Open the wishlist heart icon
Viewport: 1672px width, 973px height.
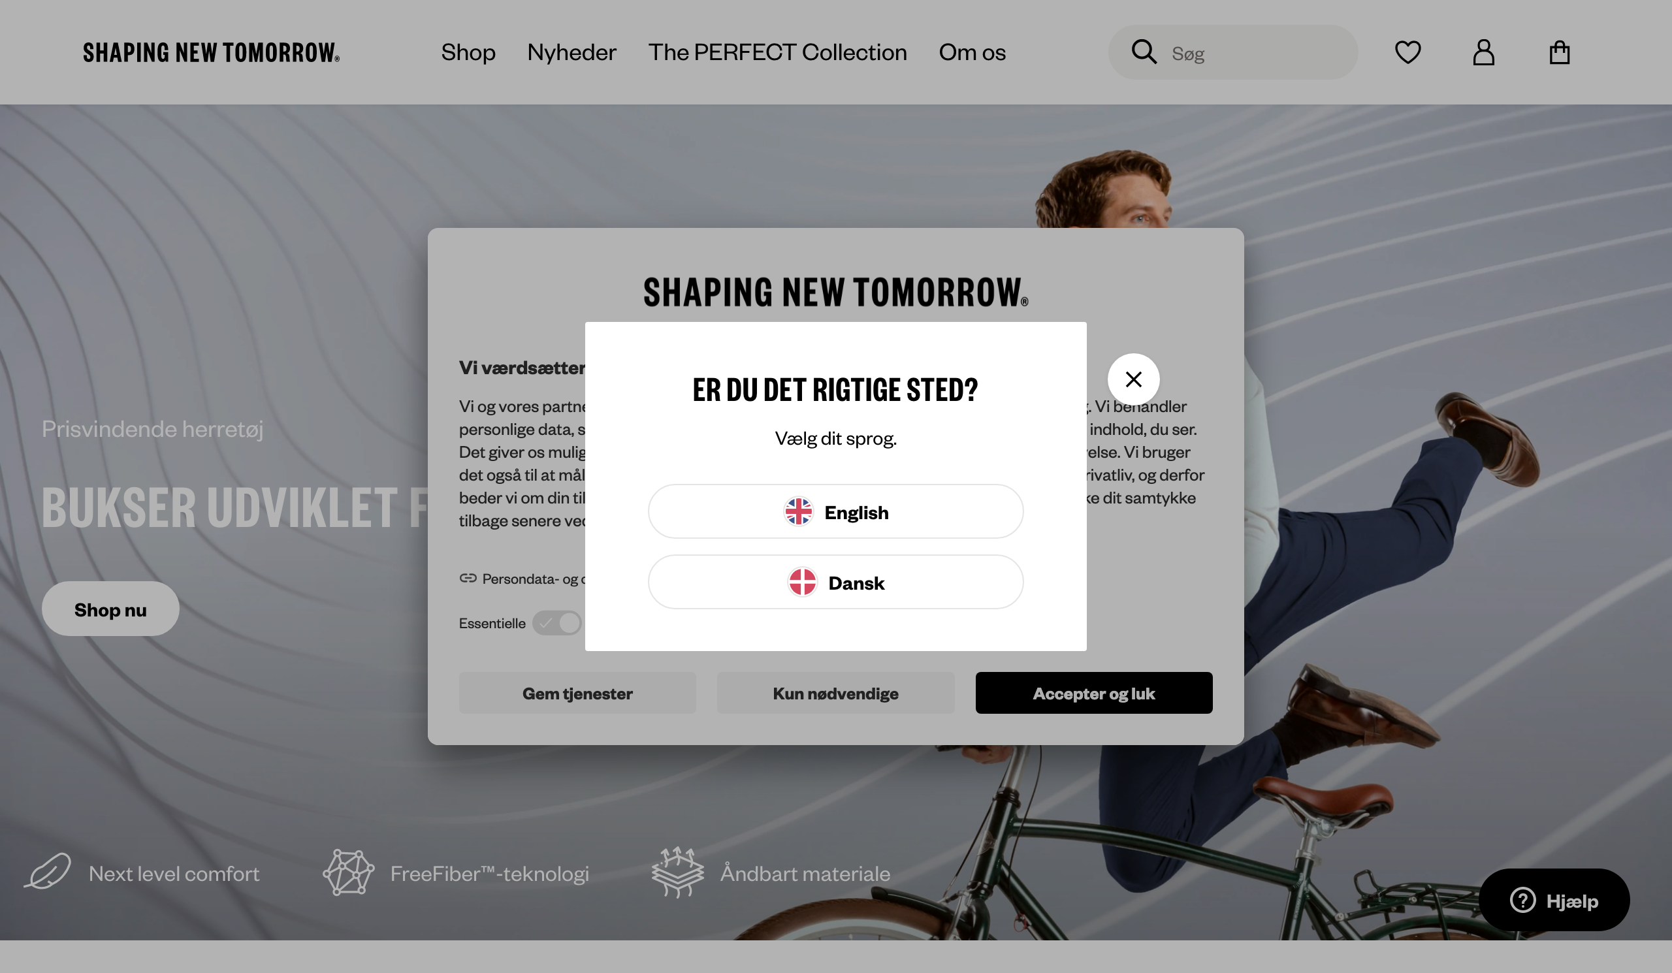[x=1407, y=52]
